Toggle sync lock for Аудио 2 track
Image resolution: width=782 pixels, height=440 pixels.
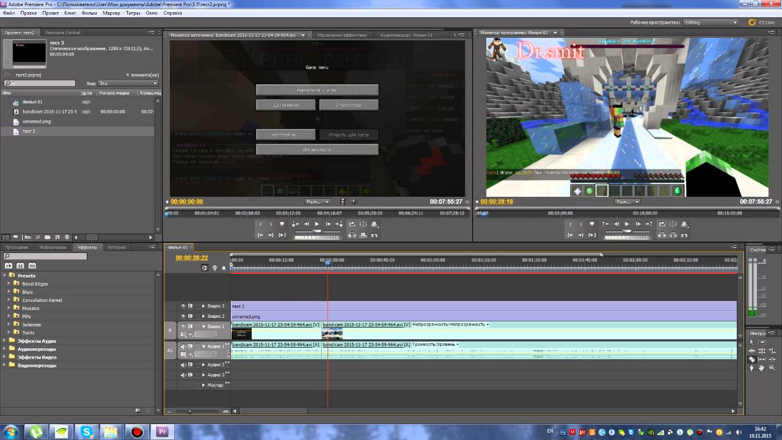pyautogui.click(x=191, y=365)
